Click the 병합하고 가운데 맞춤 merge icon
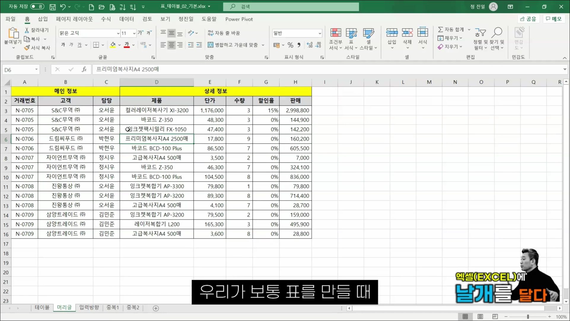Screen dimensions: 570x321 [x=211, y=45]
